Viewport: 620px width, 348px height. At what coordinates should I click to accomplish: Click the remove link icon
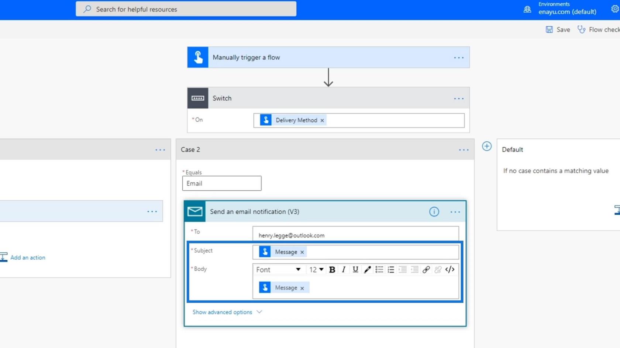[438, 270]
